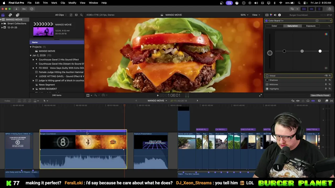
Task: Open the Titles and Generators sidebar
Action: point(18,15)
